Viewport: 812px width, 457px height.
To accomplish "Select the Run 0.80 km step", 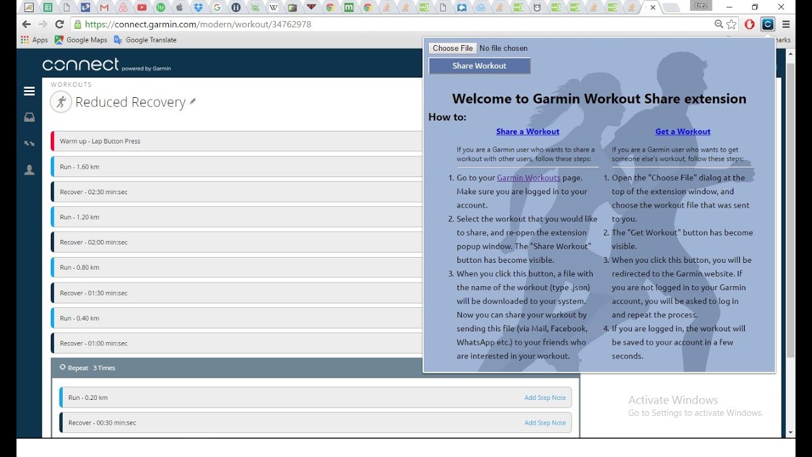I will click(237, 267).
